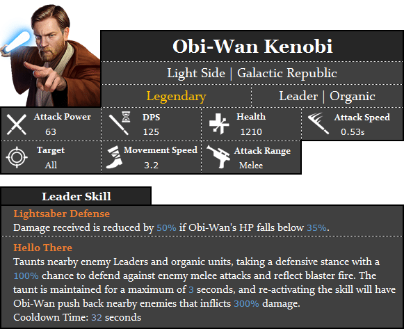
Task: Click the Leader role label
Action: [298, 96]
